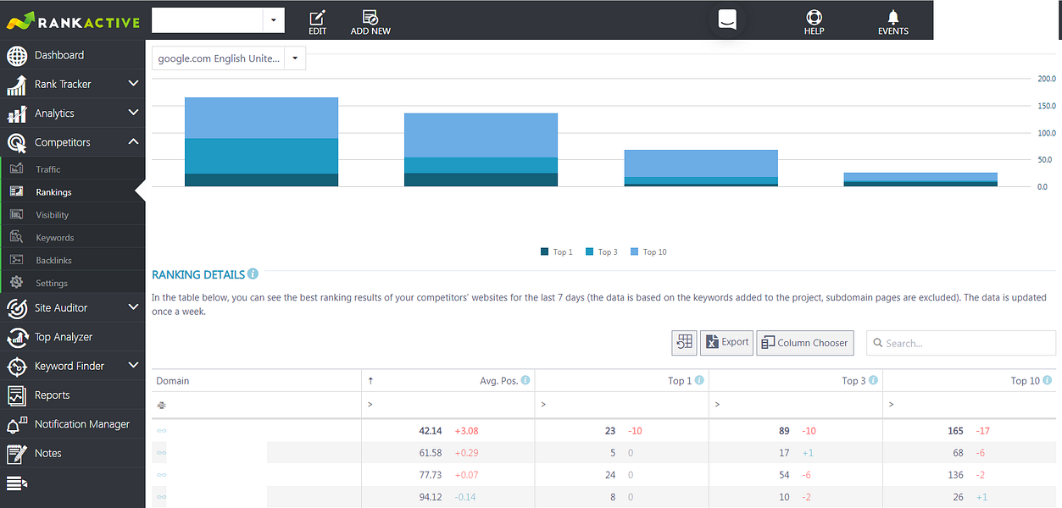Collapse the Competitors menu chevron
The image size is (1062, 508).
[x=133, y=141]
